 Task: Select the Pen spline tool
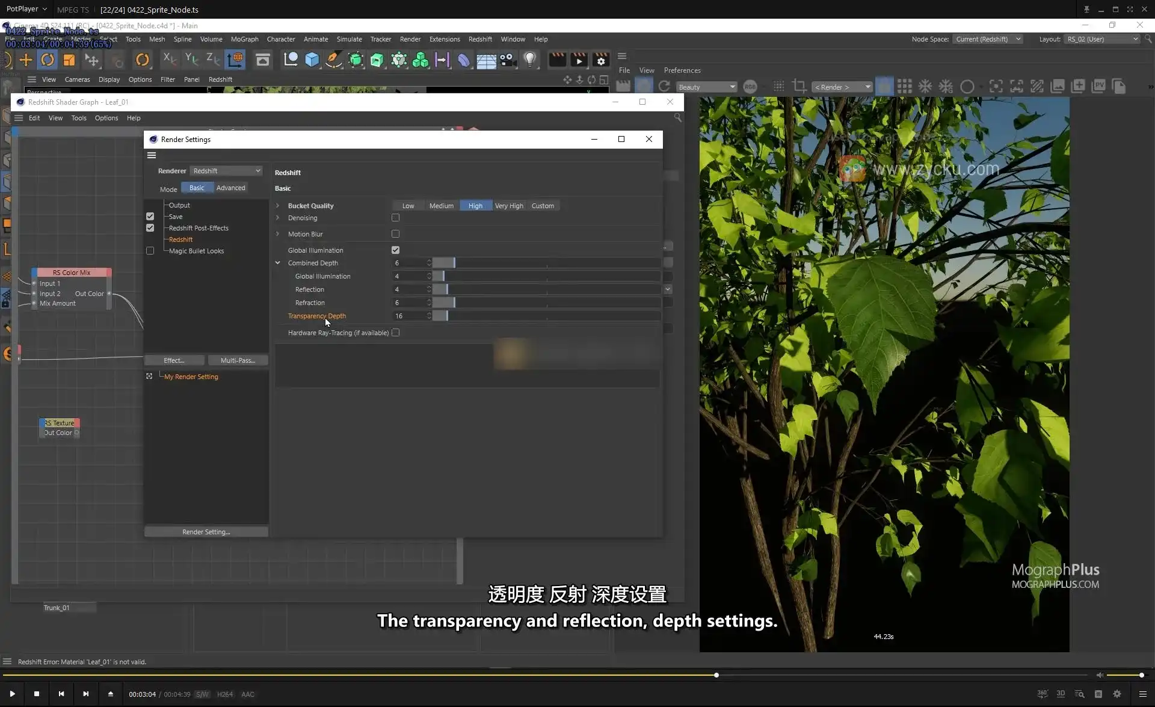coord(333,60)
